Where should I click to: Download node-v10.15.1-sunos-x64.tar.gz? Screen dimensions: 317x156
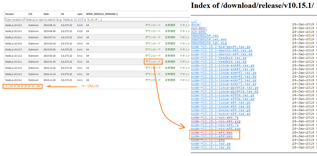point(221,110)
